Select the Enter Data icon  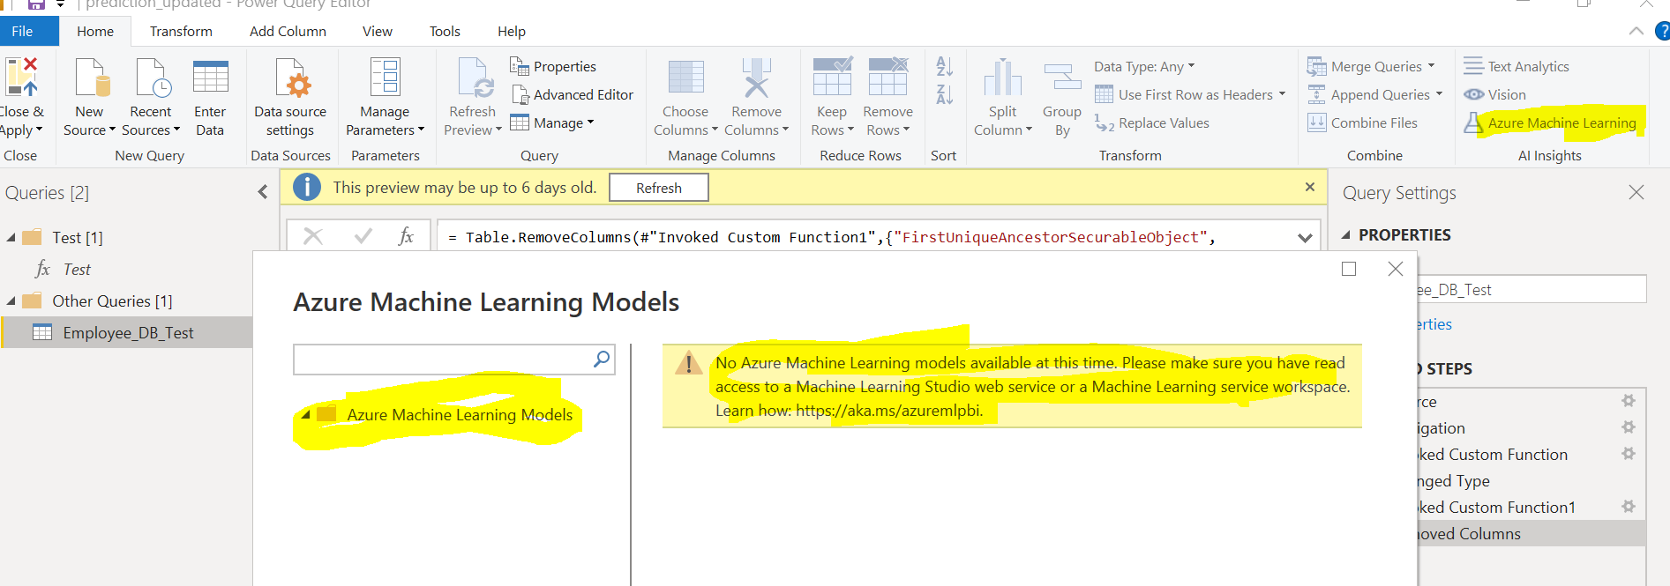(x=210, y=78)
